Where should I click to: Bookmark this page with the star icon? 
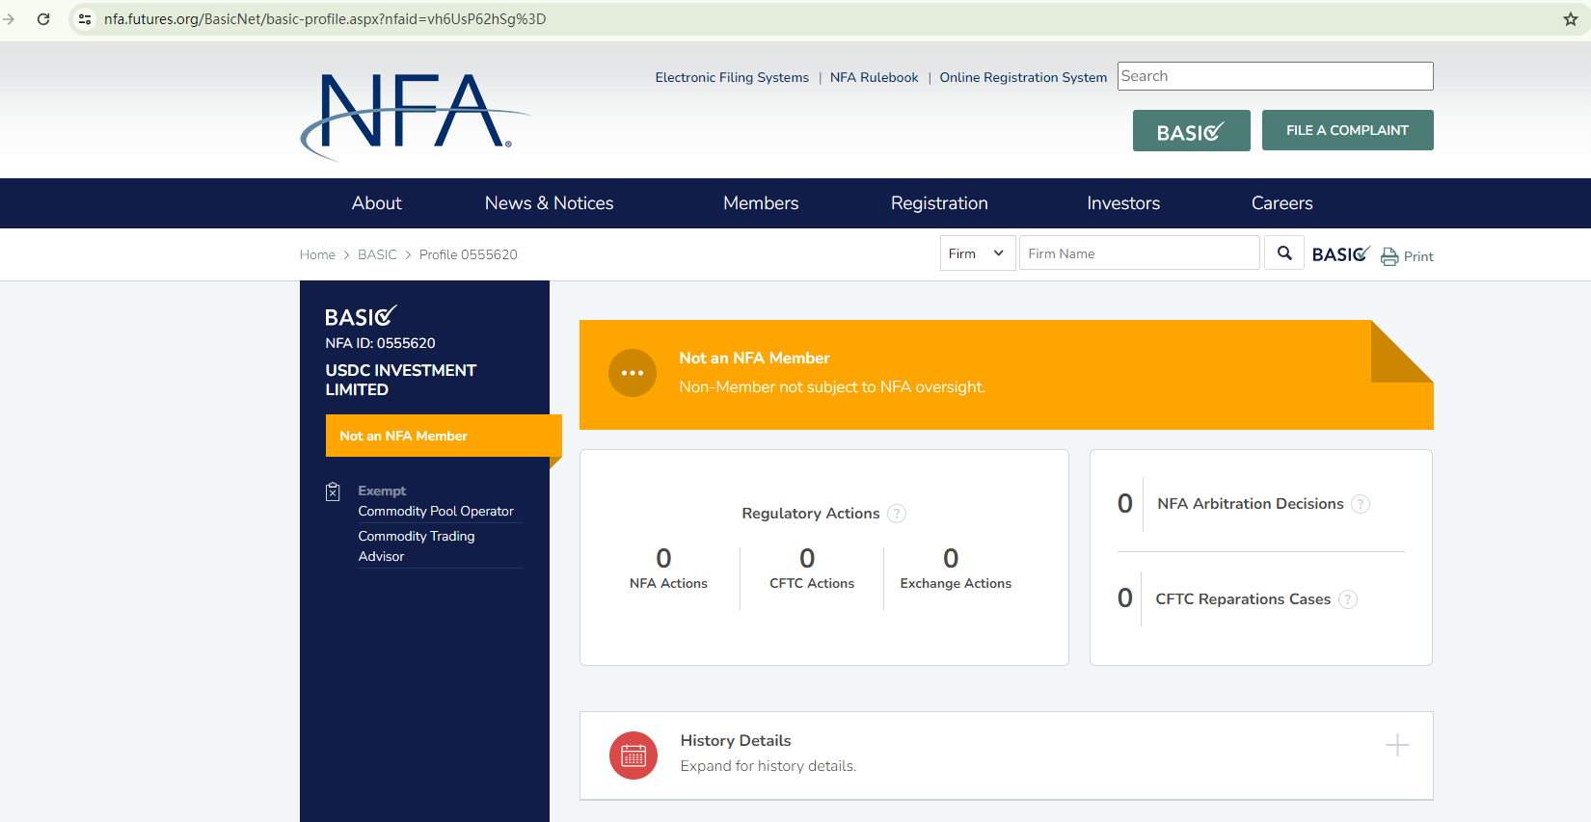coord(1571,19)
